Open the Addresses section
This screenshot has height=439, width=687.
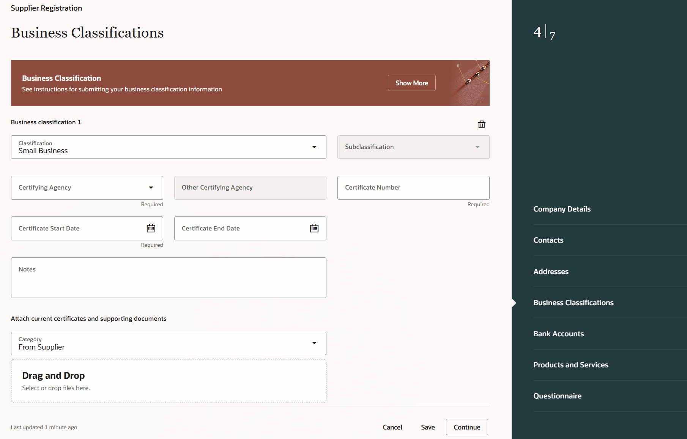point(551,271)
